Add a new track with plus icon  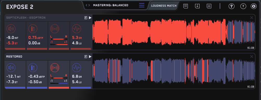click(209, 6)
